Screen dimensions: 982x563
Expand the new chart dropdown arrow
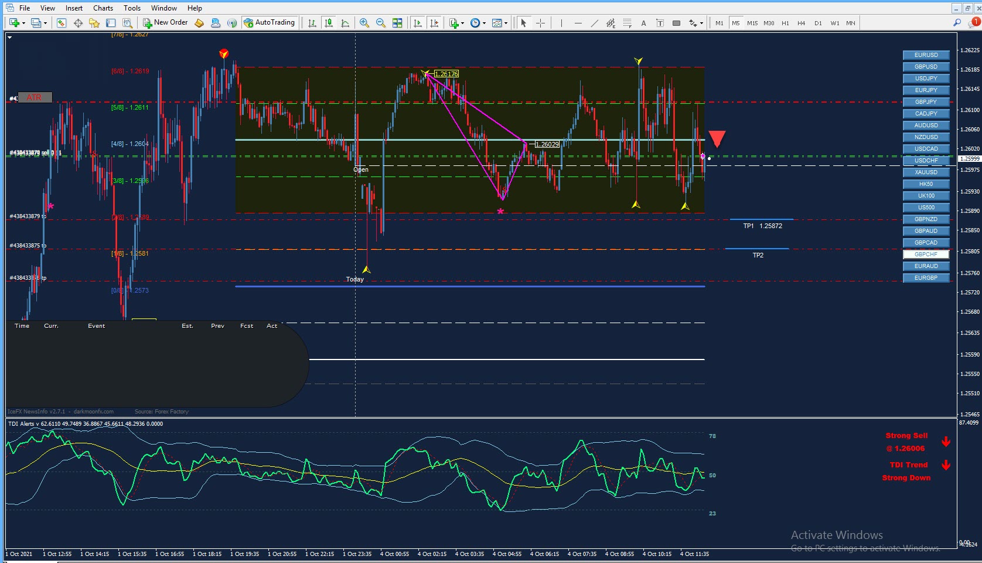pyautogui.click(x=23, y=23)
